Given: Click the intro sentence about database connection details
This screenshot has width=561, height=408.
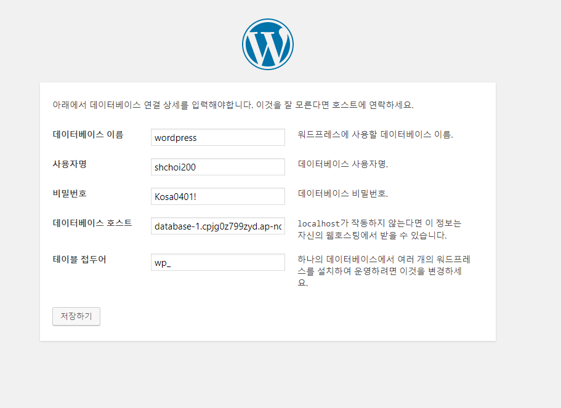Looking at the screenshot, I should [x=233, y=105].
